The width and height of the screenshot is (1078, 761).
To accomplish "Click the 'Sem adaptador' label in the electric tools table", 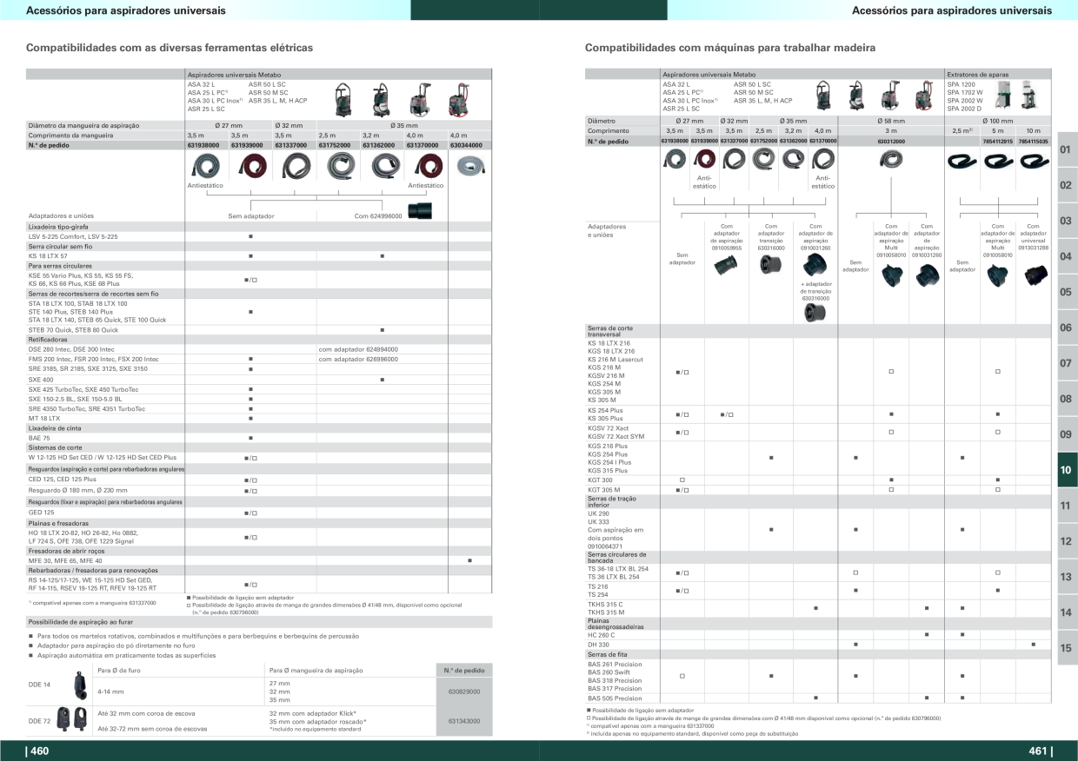I will [250, 215].
